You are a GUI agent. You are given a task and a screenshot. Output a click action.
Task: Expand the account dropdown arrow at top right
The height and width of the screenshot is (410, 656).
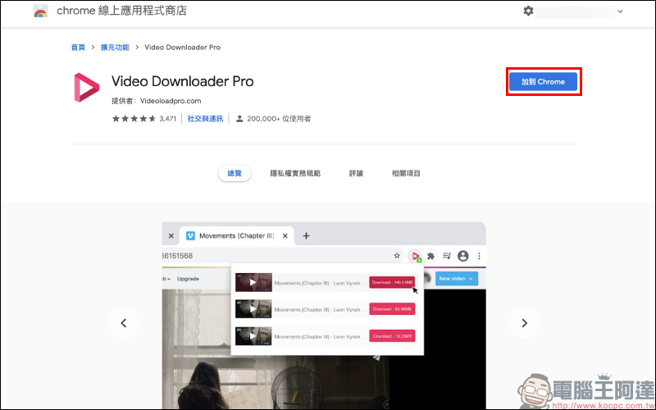(x=620, y=11)
